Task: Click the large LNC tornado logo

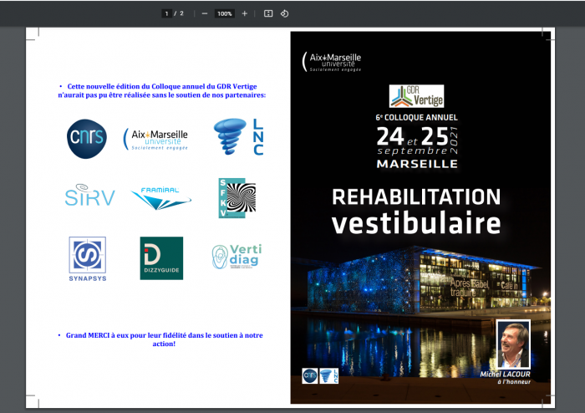Action: coord(239,136)
